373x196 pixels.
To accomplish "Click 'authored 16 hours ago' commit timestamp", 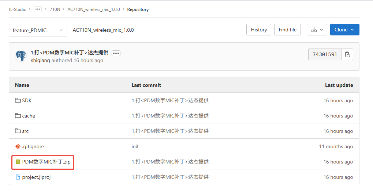I will pos(77,60).
